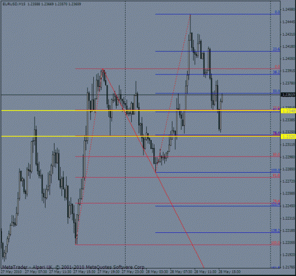This screenshot has width=296, height=276.
Task: Select the upper yellow horizontal line
Action: pos(141,110)
